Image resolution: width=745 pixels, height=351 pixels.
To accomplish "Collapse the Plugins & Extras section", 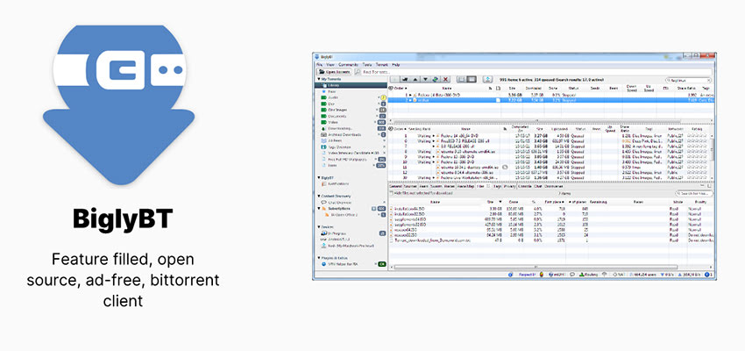I will [319, 258].
